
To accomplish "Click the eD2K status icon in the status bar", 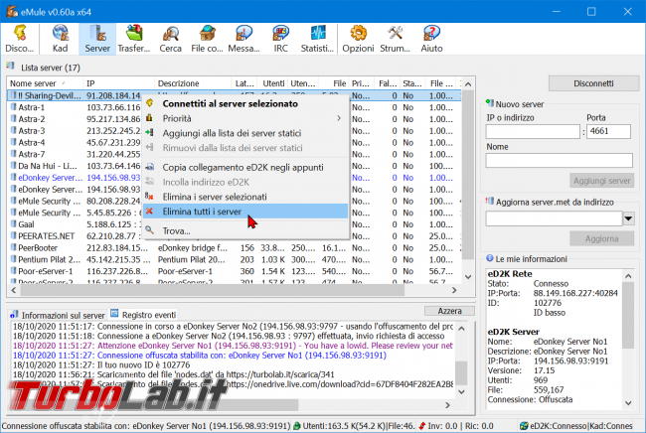I will [524, 426].
